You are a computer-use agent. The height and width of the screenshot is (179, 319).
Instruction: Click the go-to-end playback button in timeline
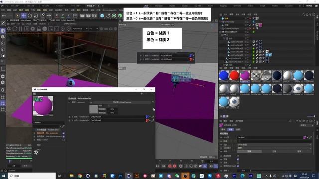[164, 166]
